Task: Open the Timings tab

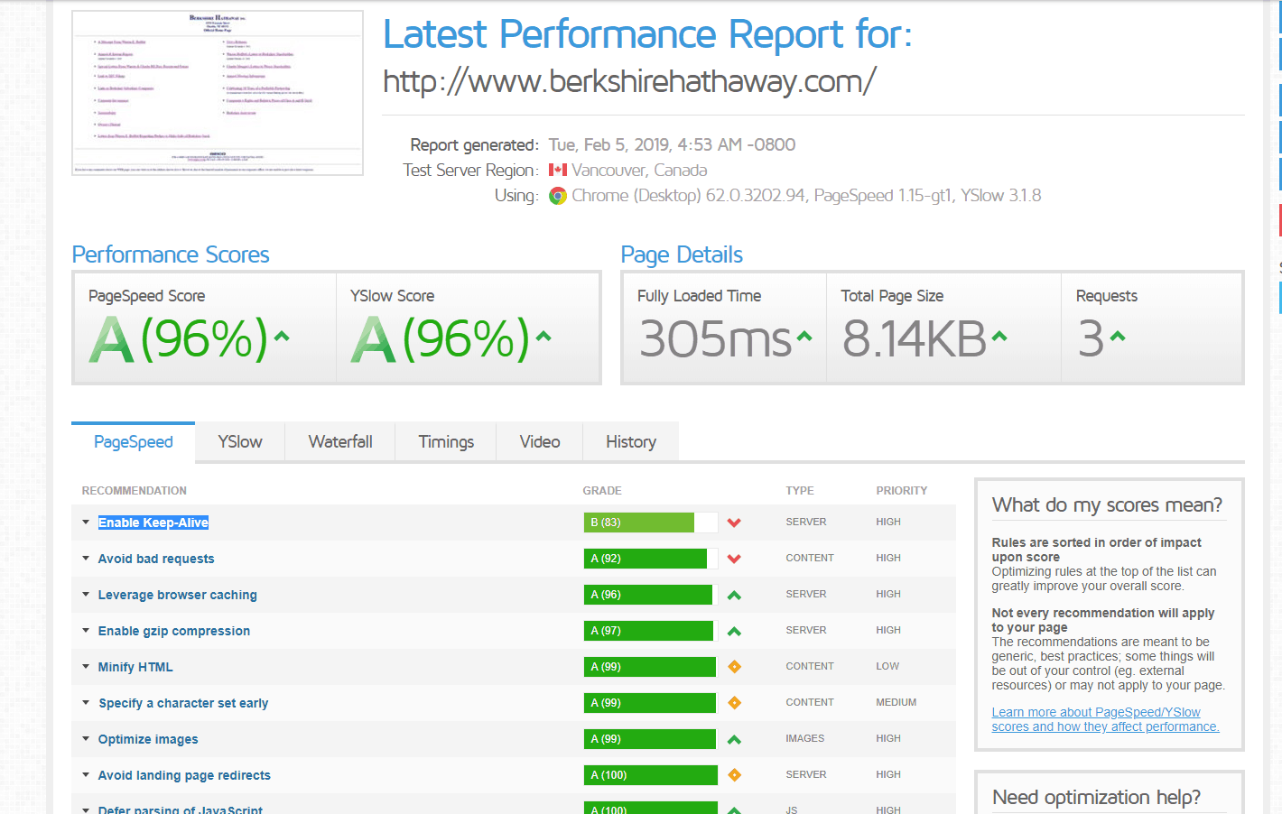Action: point(446,442)
